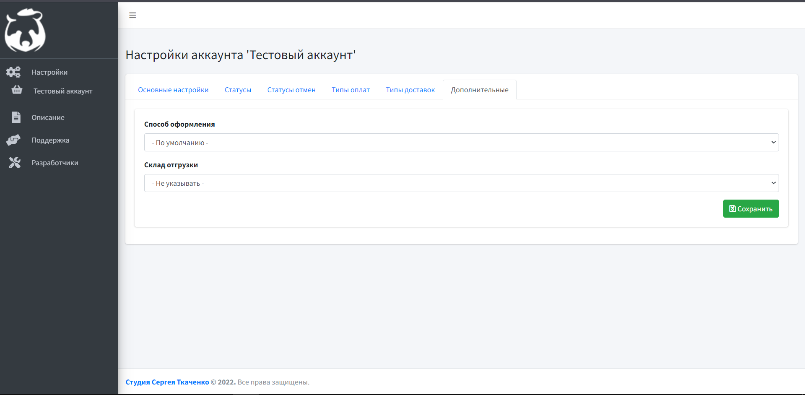The image size is (805, 395).
Task: Select the Дополнительные tab
Action: [480, 90]
